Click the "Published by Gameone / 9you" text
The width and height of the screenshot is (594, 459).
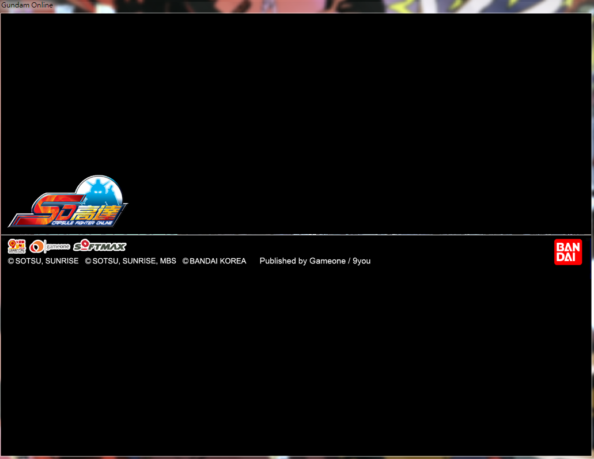click(x=315, y=261)
